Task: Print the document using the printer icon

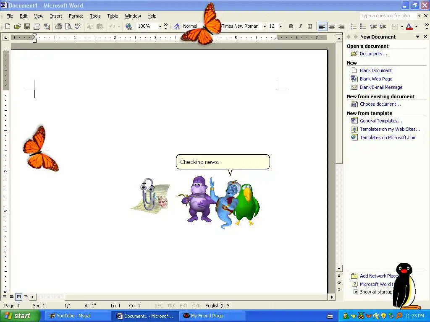Action: 58,26
